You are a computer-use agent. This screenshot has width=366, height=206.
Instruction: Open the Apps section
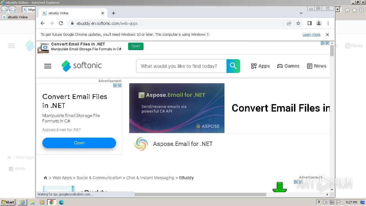260,66
